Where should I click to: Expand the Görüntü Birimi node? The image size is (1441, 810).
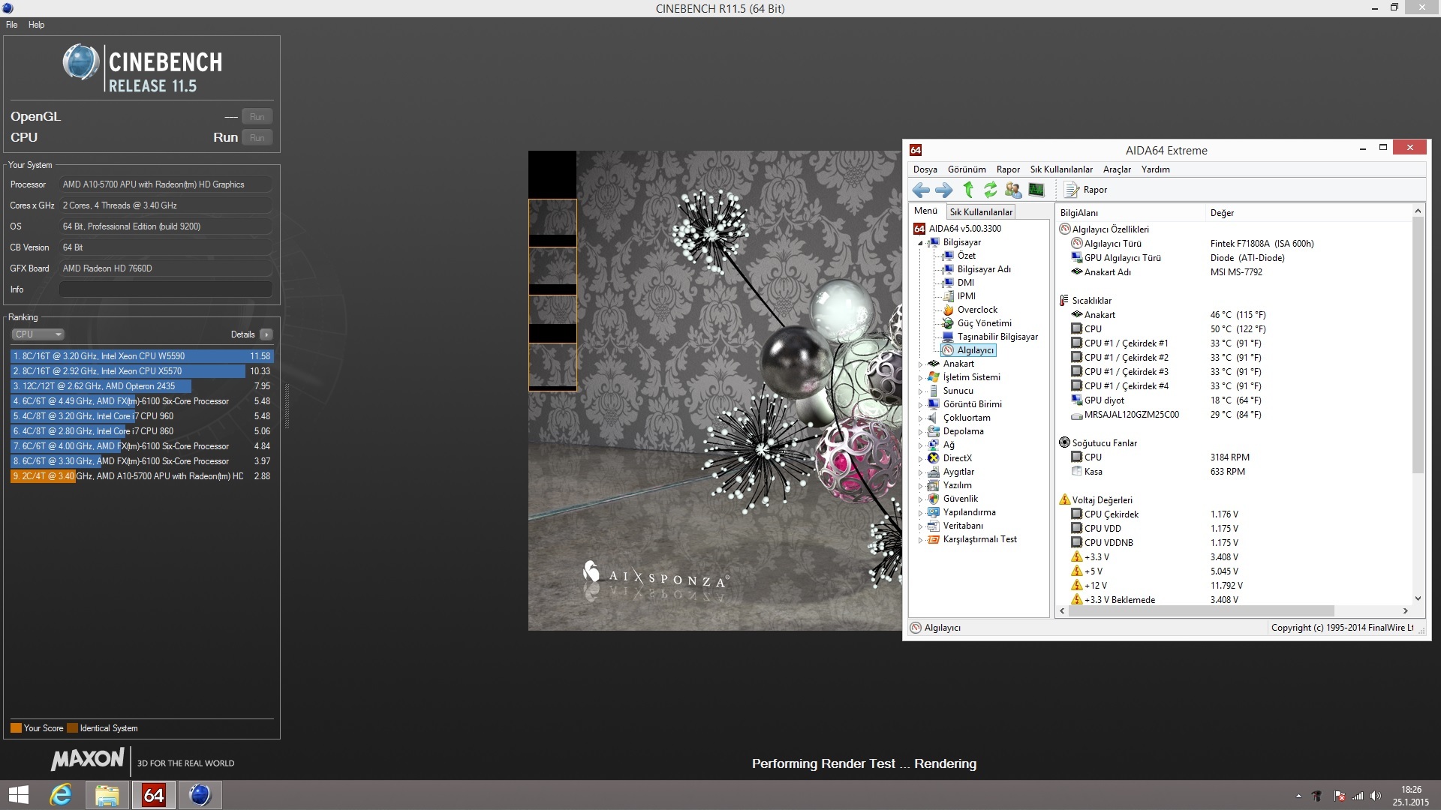coord(921,405)
